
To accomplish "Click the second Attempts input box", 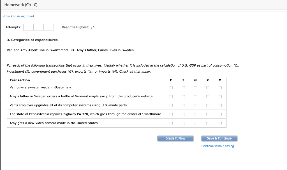I will (38, 27).
